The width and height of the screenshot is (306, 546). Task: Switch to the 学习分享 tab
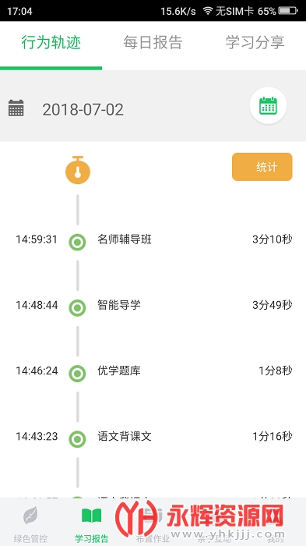255,42
